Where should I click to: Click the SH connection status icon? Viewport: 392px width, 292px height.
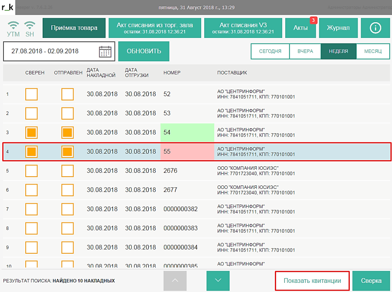point(30,28)
